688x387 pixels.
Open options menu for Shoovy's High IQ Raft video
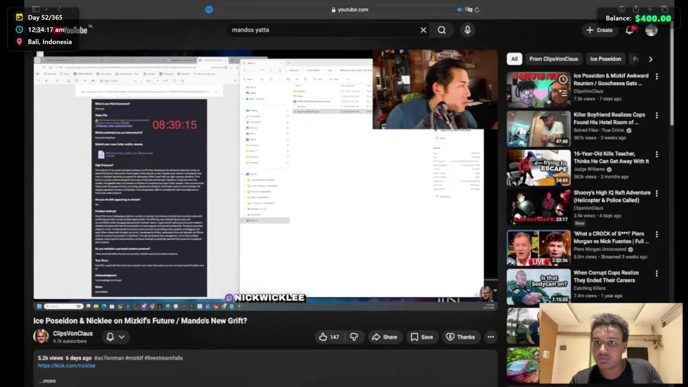tap(656, 193)
